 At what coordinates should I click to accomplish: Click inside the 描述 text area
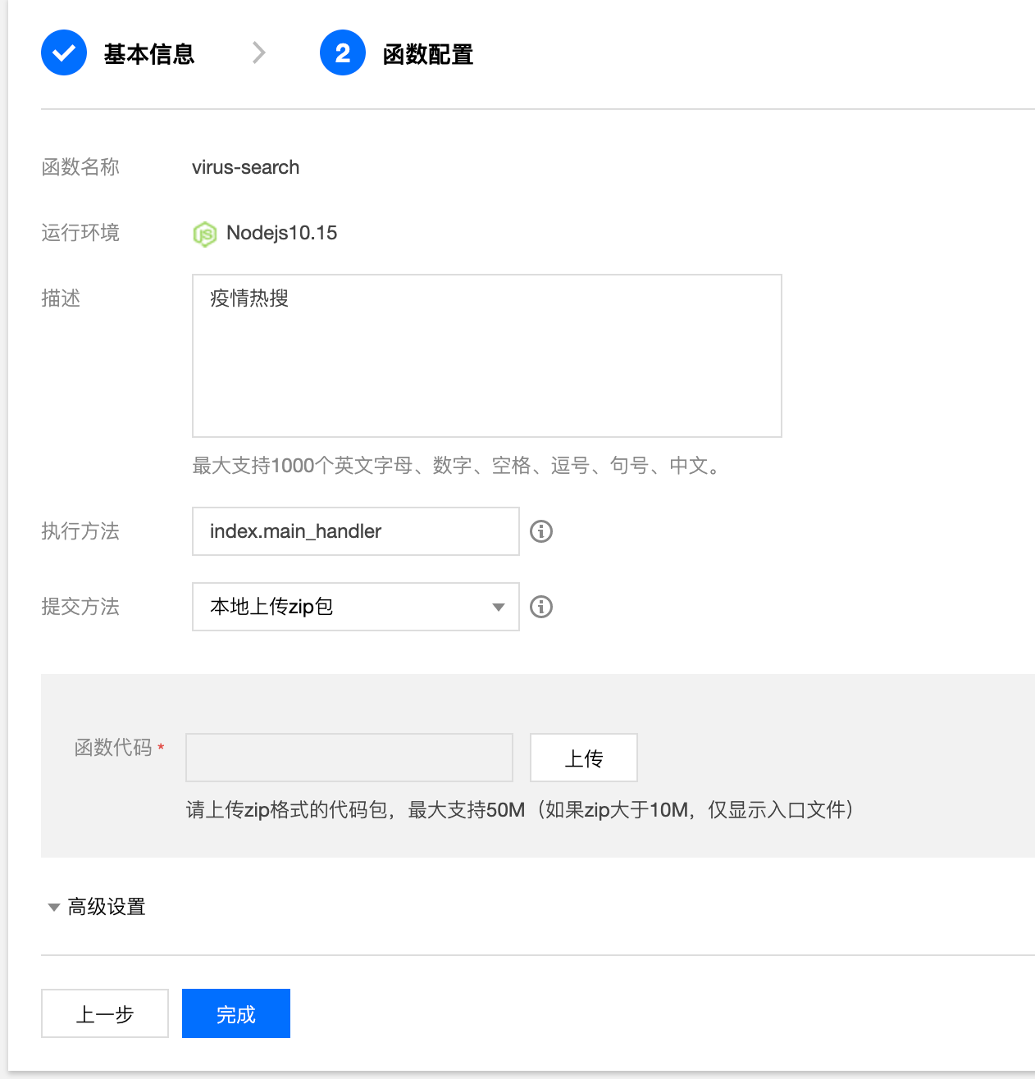tap(486, 356)
